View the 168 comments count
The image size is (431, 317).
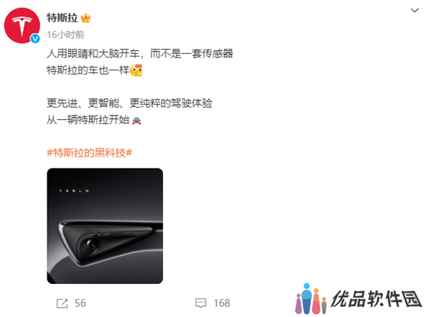pos(222,303)
